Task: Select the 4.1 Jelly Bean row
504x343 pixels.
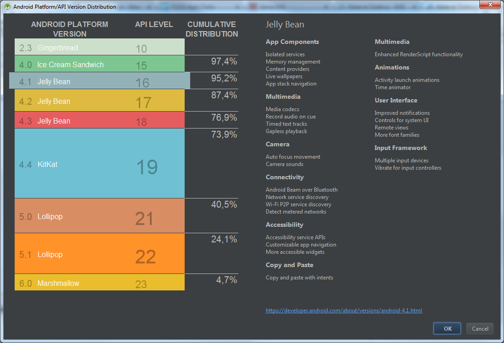Action: click(99, 80)
